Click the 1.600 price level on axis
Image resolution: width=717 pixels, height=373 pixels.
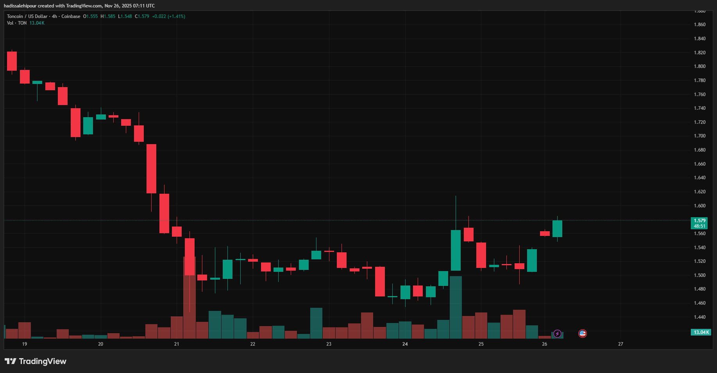(699, 206)
